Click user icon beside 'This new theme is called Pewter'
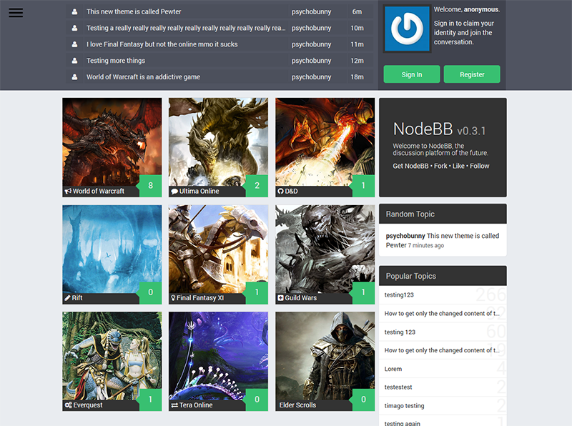572x426 pixels. (x=74, y=11)
